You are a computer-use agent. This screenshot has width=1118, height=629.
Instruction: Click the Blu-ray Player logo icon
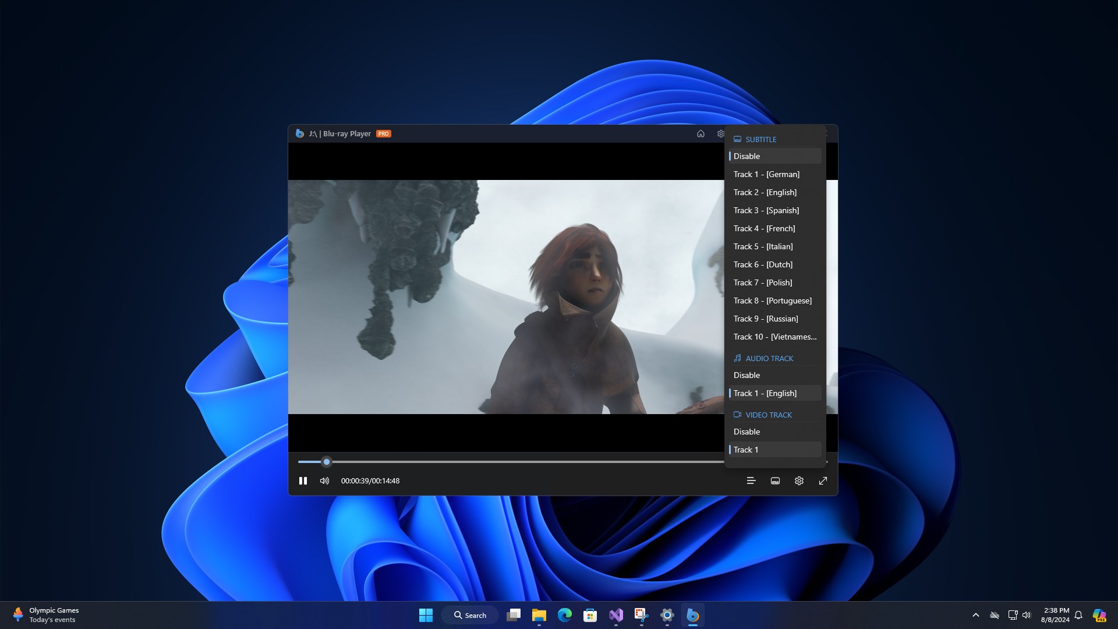tap(299, 134)
